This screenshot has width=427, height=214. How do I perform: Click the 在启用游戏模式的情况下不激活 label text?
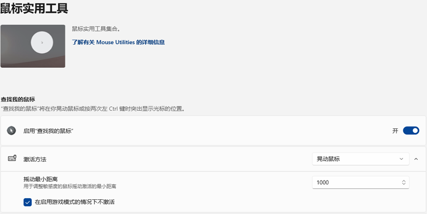coord(75,202)
